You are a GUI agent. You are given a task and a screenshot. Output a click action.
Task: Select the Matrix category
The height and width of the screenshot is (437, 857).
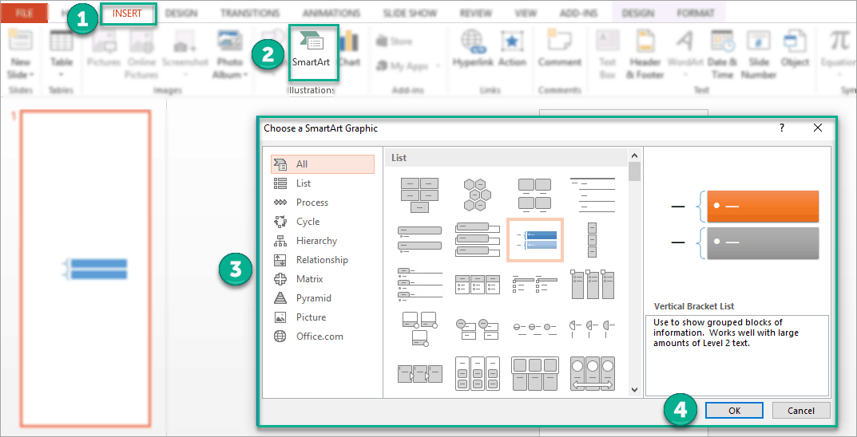(x=323, y=279)
